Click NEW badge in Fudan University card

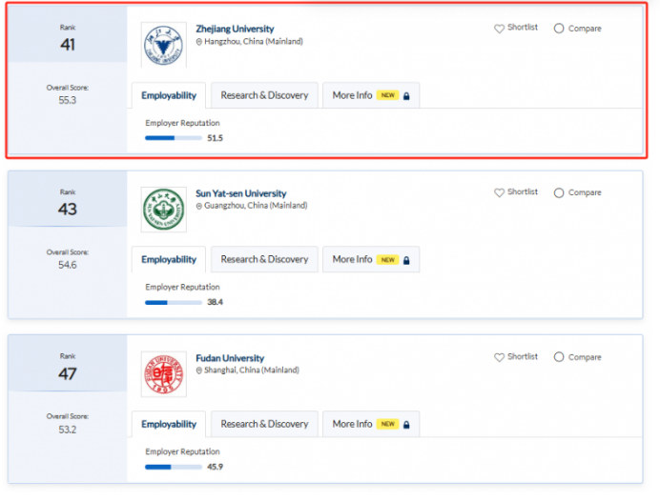pyautogui.click(x=387, y=424)
